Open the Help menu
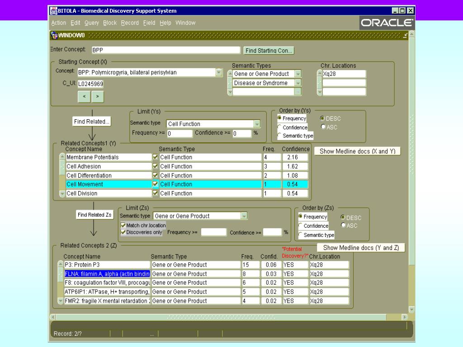Screen dimensions: 463x347 click(165, 23)
